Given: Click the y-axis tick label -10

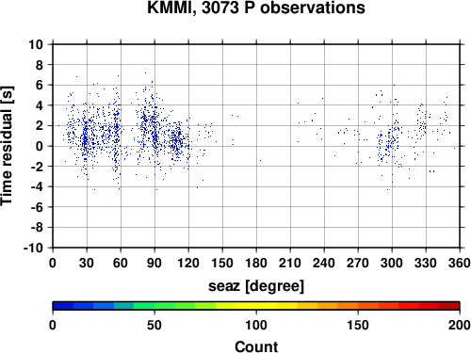Looking at the screenshot, I should click(33, 248).
